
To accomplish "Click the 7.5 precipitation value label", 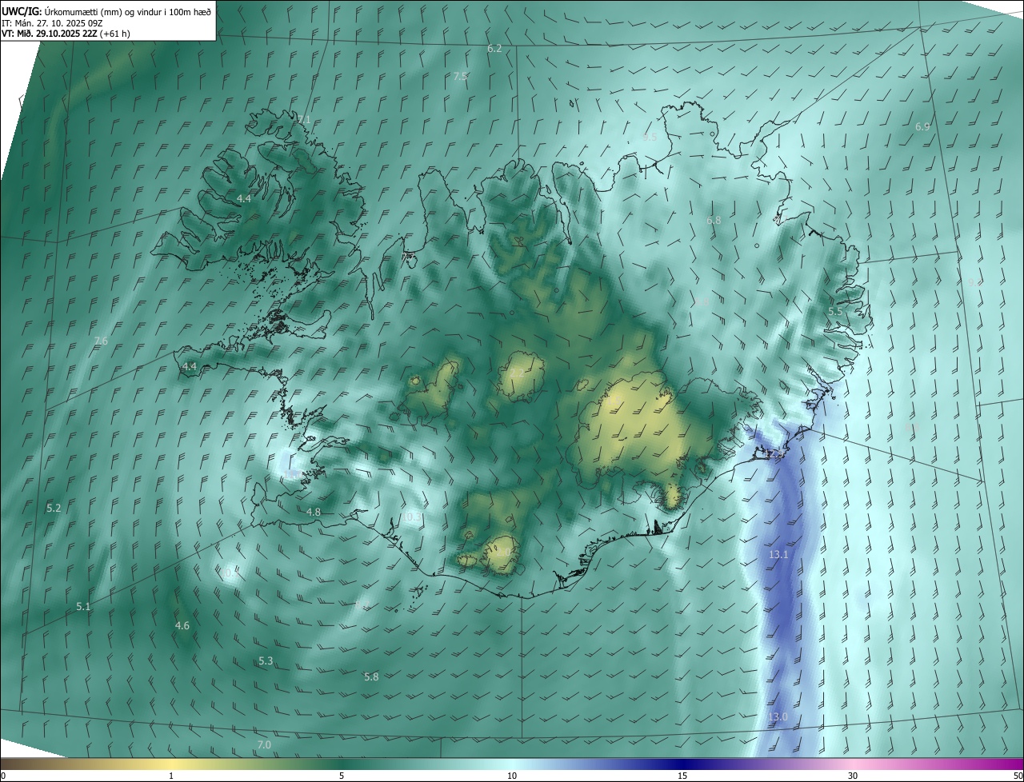I will click(460, 77).
